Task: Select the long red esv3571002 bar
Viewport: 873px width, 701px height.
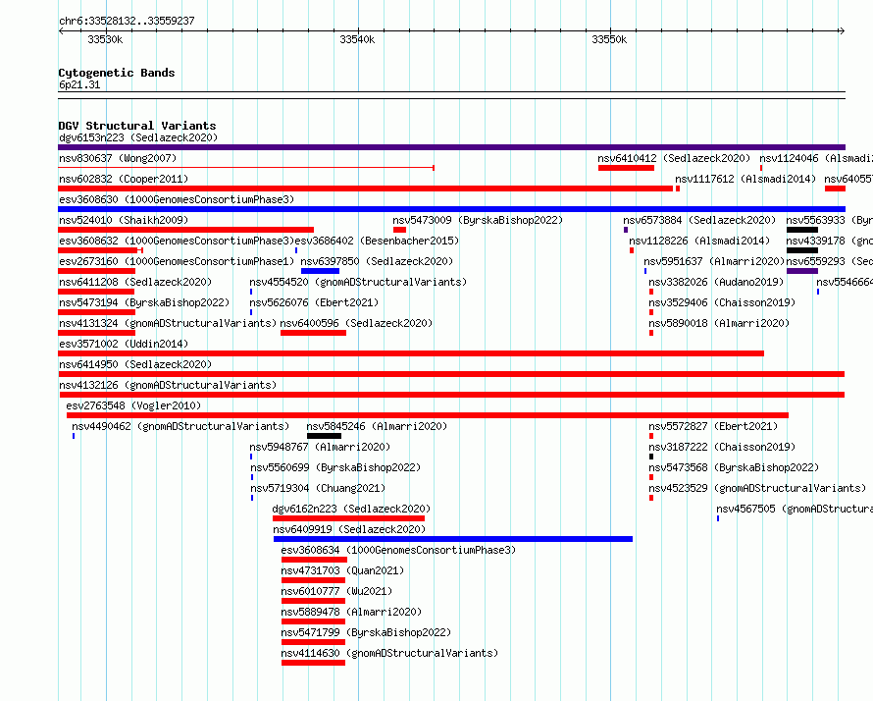Action: (411, 353)
